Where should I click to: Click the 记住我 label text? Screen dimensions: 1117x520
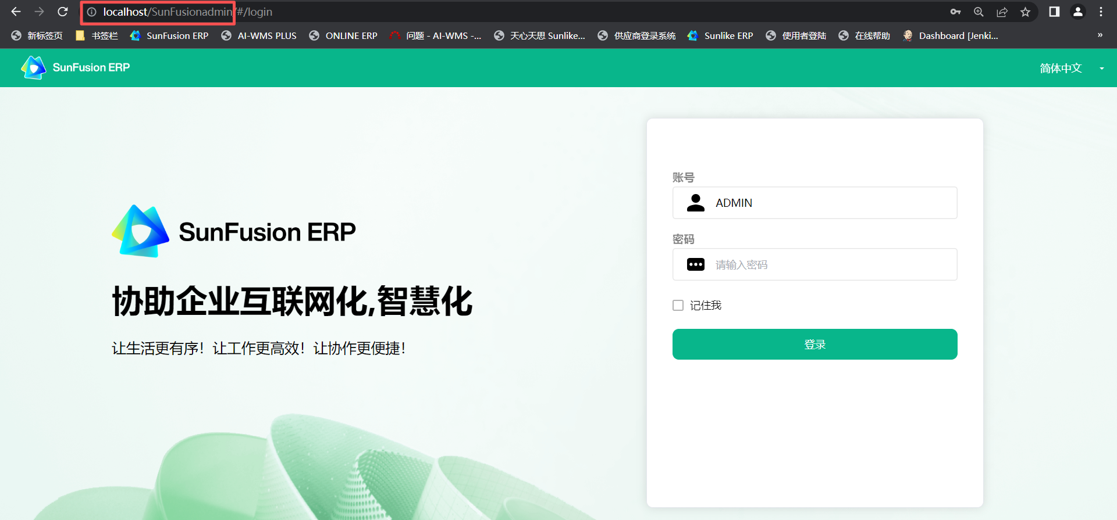coord(706,305)
